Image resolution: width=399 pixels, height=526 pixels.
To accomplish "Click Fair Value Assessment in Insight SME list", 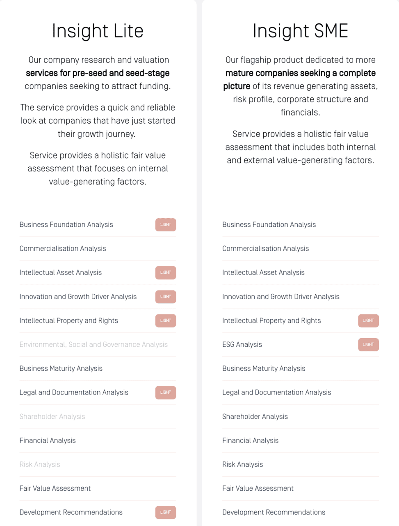I will [x=258, y=488].
